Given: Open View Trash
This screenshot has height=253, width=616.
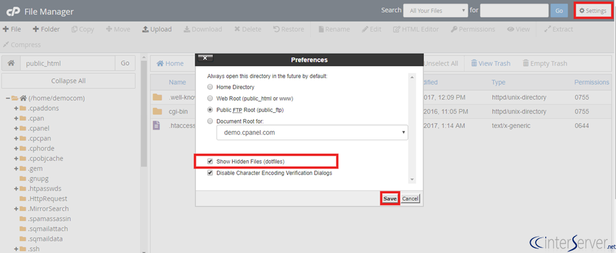Looking at the screenshot, I should pyautogui.click(x=490, y=63).
